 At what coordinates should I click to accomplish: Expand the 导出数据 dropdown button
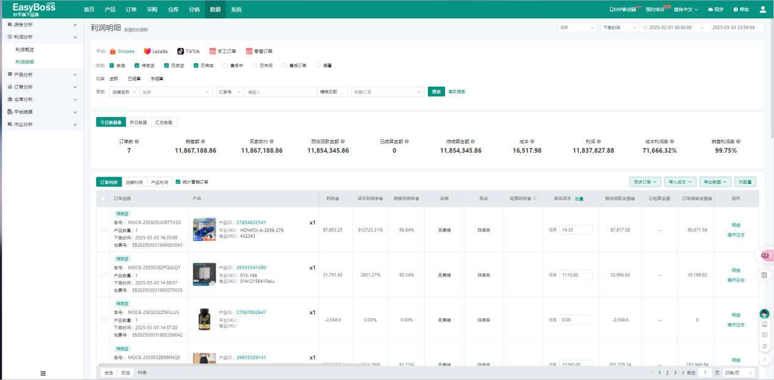[715, 181]
